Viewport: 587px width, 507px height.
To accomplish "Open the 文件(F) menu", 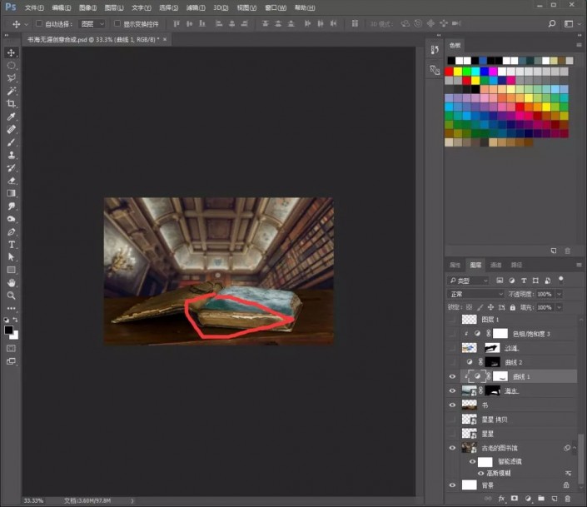I will point(34,7).
